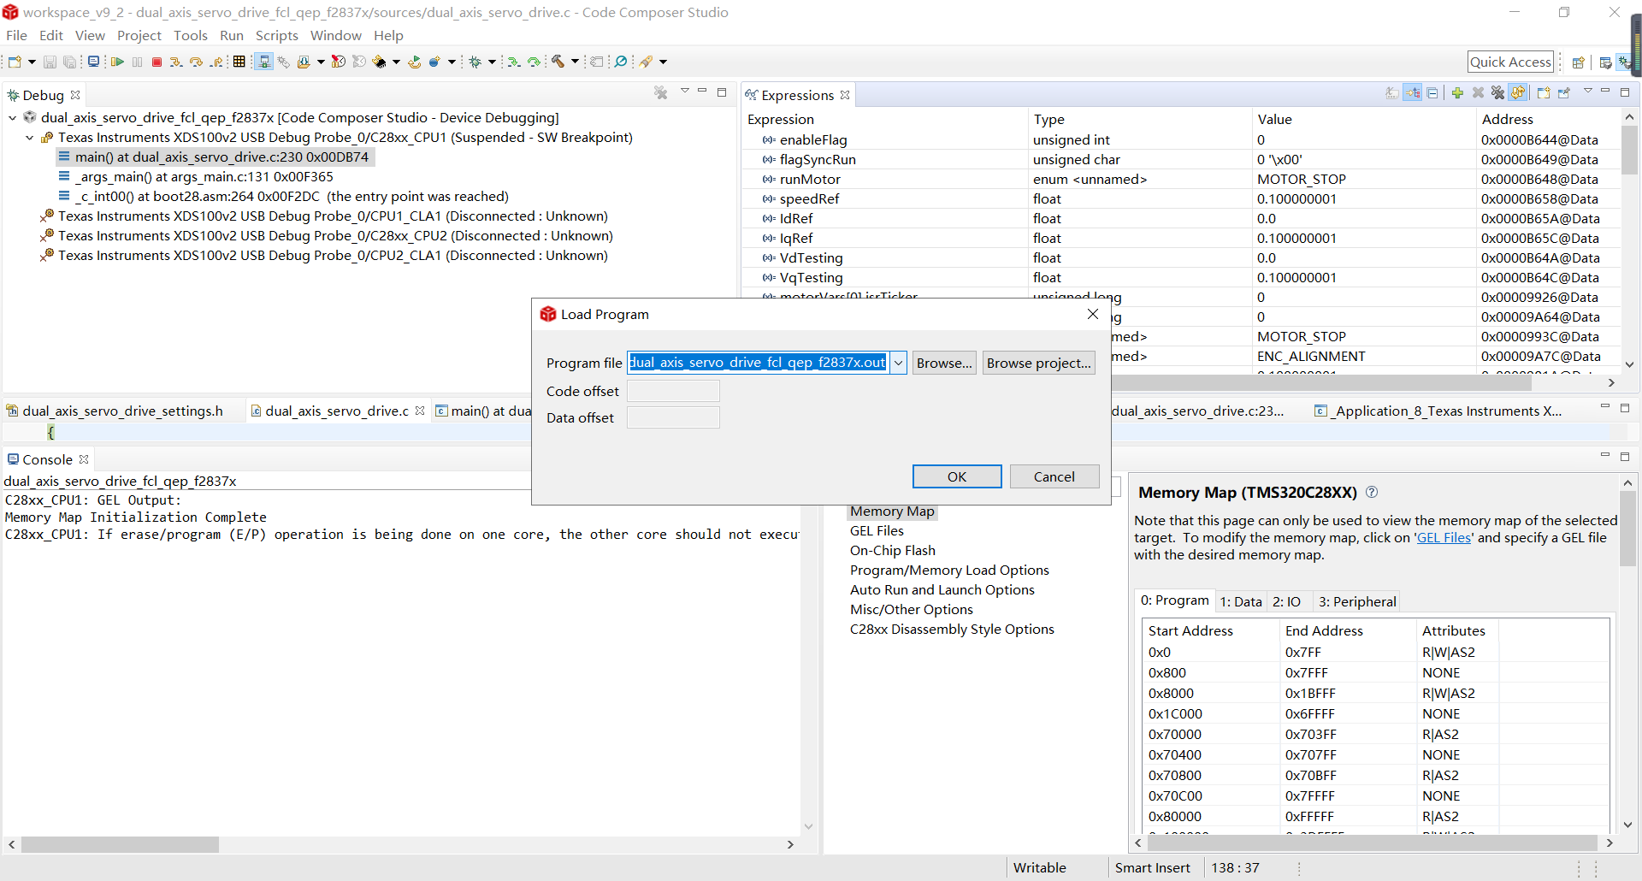Open the 'GEL Files' link in Memory Map note
Image resolution: width=1642 pixels, height=881 pixels.
point(1444,538)
